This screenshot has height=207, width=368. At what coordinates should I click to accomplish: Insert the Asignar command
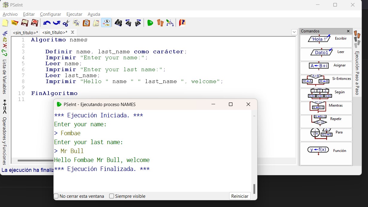tap(326, 68)
